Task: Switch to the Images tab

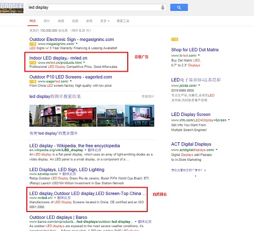Action: (x=47, y=21)
